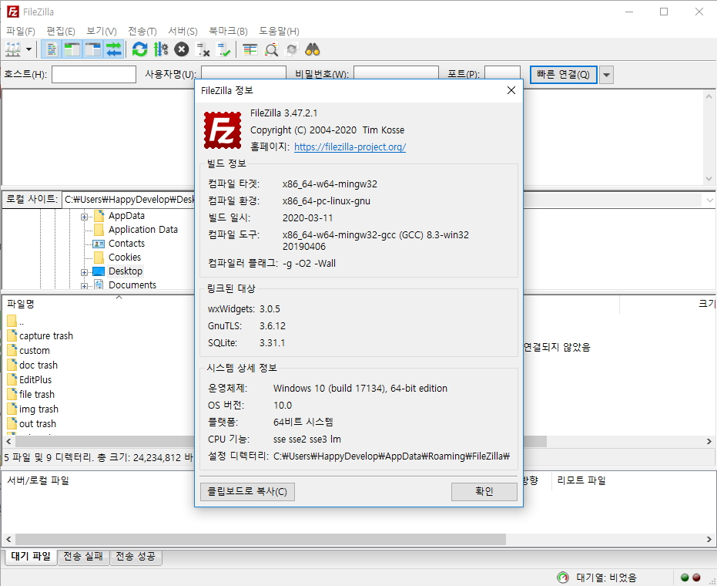The width and height of the screenshot is (717, 586).
Task: Refresh file and folder lists
Action: click(x=140, y=49)
